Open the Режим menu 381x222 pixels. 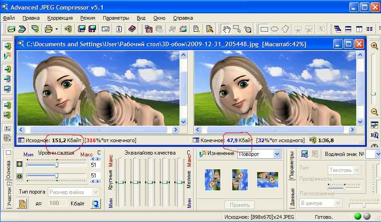(x=88, y=18)
